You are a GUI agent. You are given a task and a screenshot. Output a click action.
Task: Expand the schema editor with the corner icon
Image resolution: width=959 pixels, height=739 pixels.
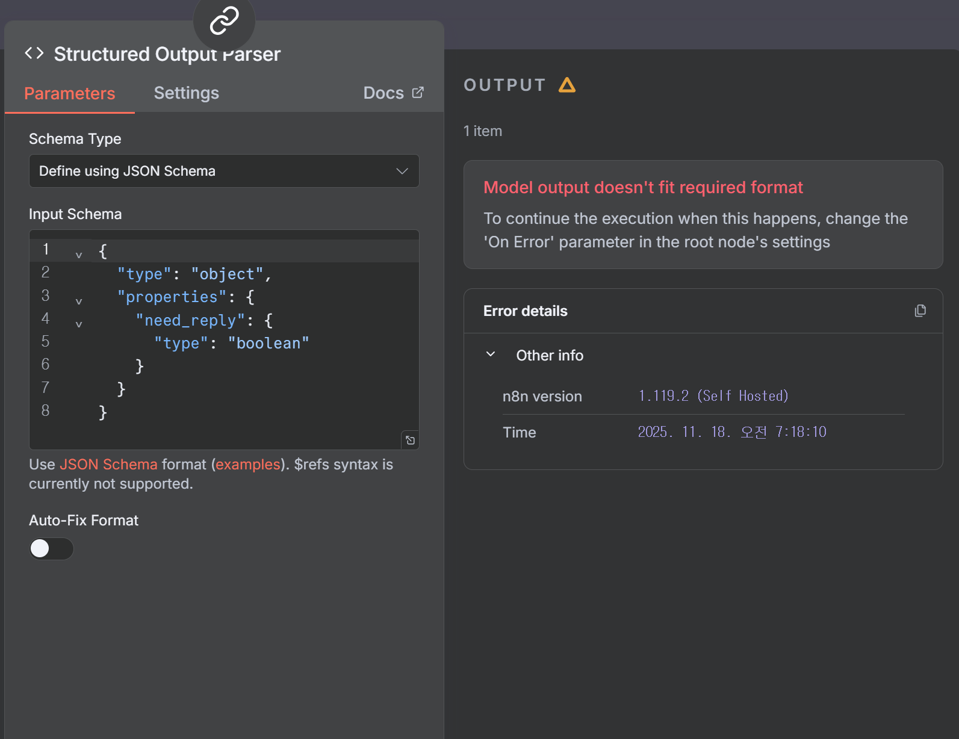(x=410, y=441)
